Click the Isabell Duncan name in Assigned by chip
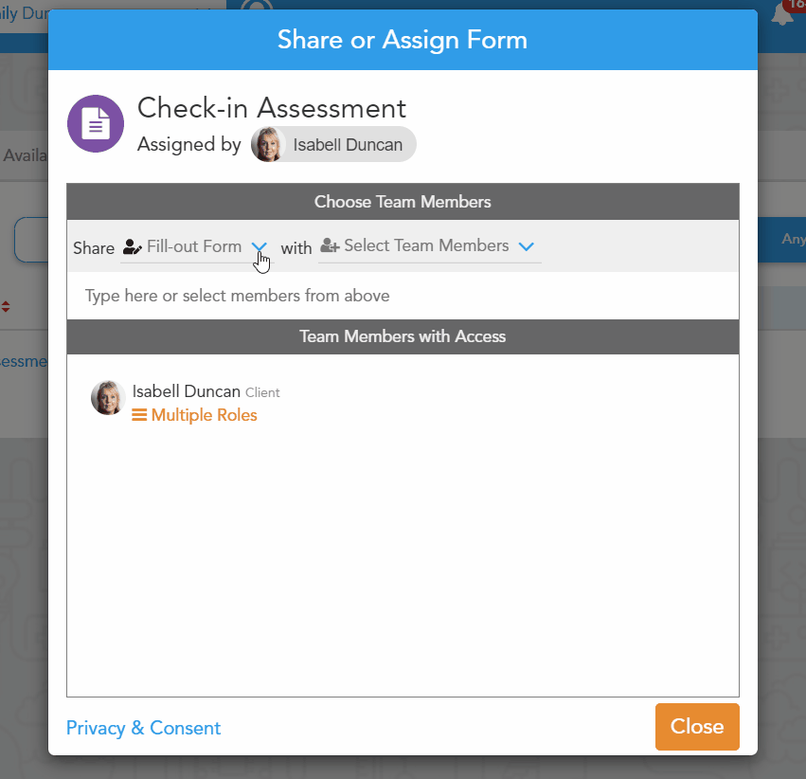The width and height of the screenshot is (806, 779). tap(348, 145)
